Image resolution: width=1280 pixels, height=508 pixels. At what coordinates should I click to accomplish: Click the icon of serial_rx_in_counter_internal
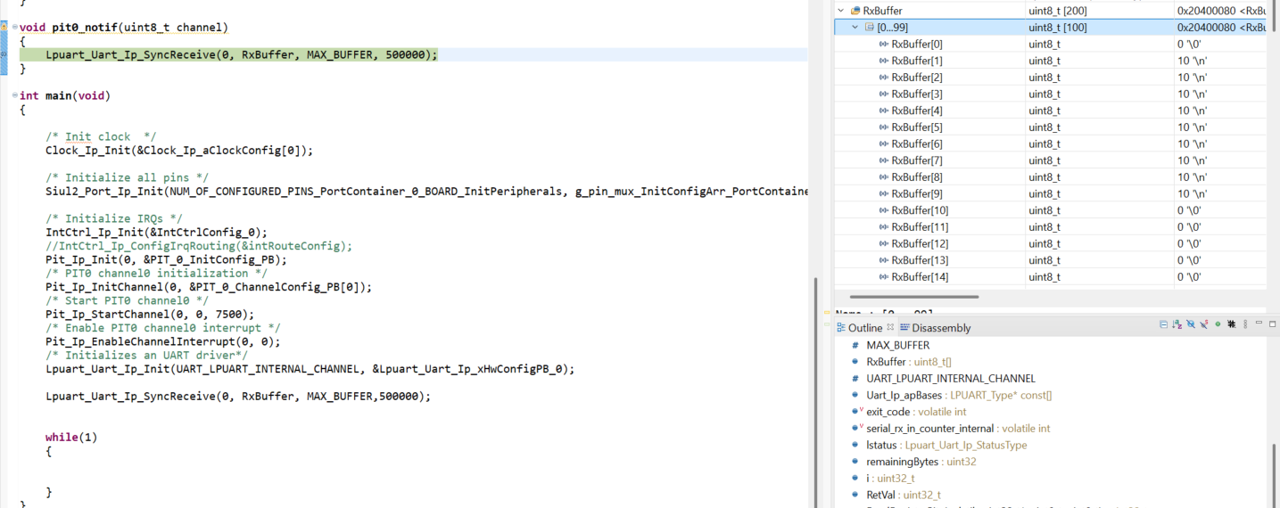tap(857, 428)
